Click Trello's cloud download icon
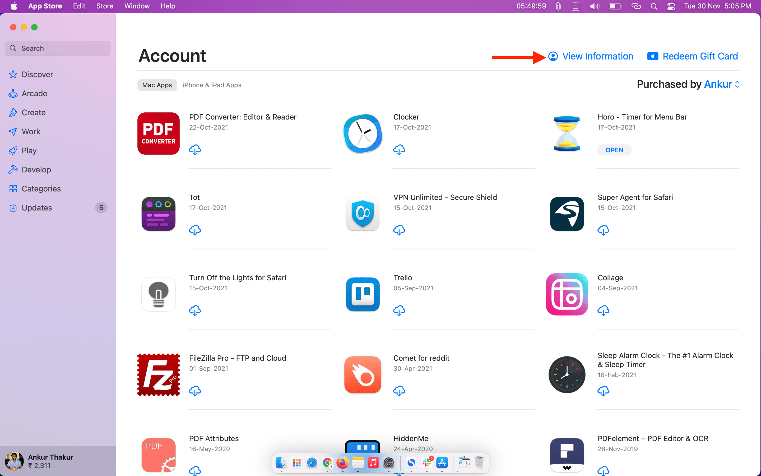The image size is (761, 476). coord(399,310)
